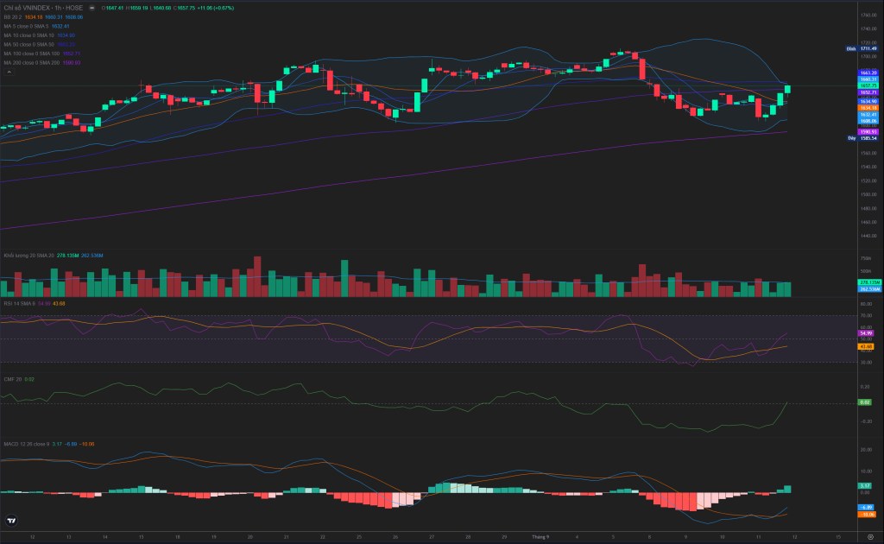Click the Đáy 1585.54 low price marker
Screen dimensions: 884x544
click(x=862, y=138)
